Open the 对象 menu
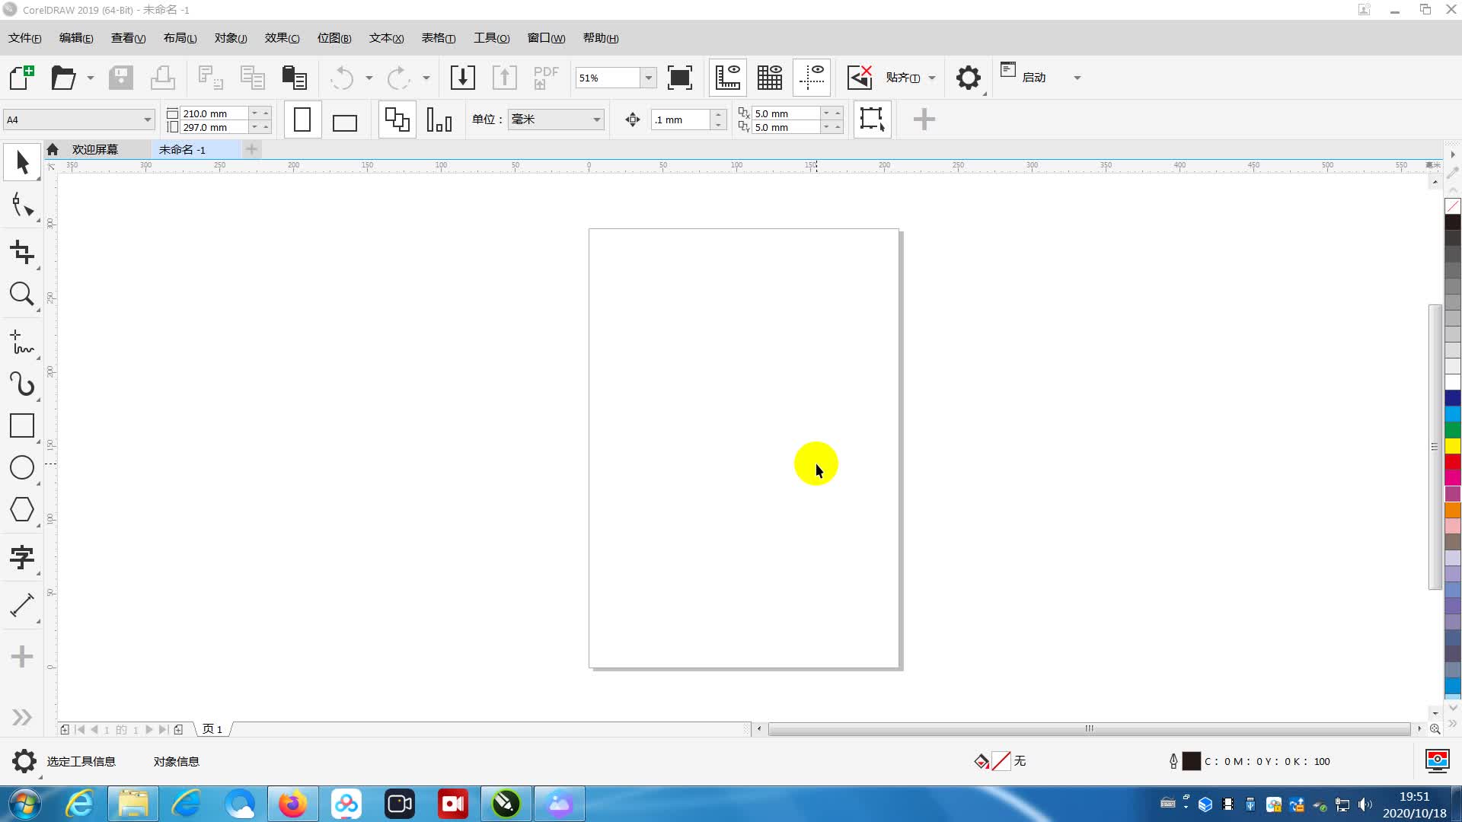Screen dimensions: 1462x822 click(230, 38)
